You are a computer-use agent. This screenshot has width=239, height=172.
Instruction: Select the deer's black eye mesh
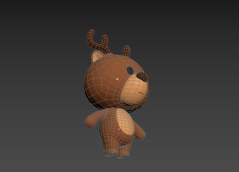pyautogui.click(x=130, y=71)
